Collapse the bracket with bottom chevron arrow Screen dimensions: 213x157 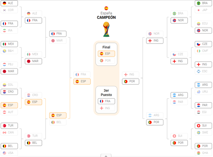(x=106, y=156)
